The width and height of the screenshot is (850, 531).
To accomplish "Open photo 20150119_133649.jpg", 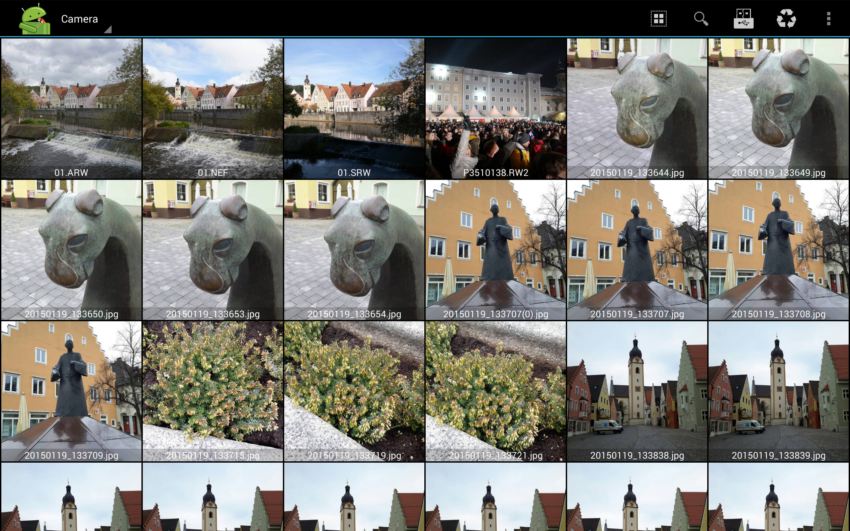I will tap(779, 109).
